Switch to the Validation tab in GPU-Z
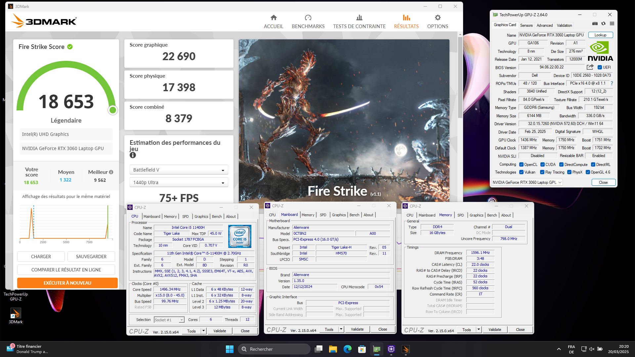Screen dimensions: 635x357 (x=564, y=25)
